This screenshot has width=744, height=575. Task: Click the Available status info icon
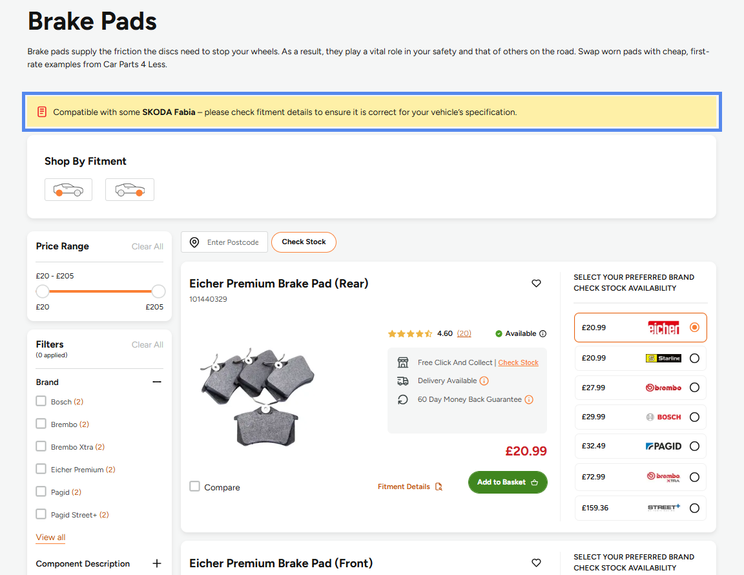coord(542,334)
